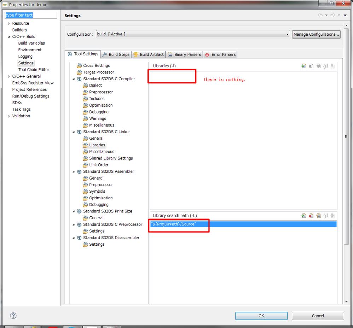Select Logging in left tree

[x=25, y=57]
